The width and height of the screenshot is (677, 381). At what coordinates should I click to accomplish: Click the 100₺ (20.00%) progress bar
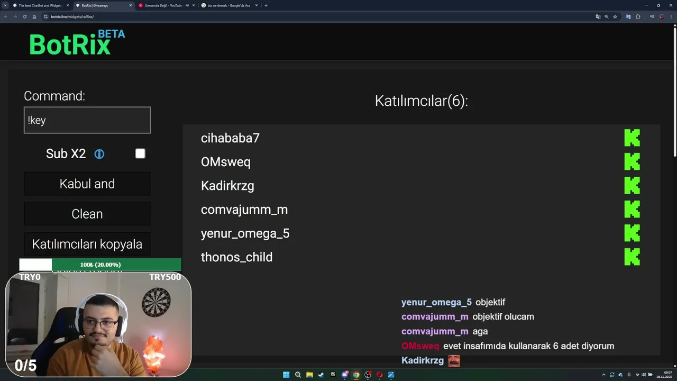[100, 265]
